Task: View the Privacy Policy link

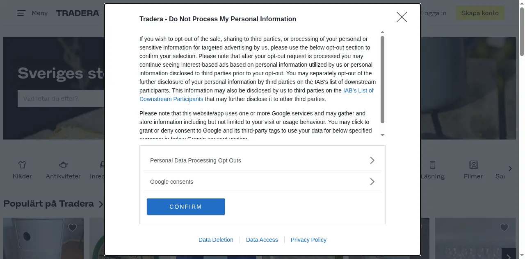Action: pos(308,240)
